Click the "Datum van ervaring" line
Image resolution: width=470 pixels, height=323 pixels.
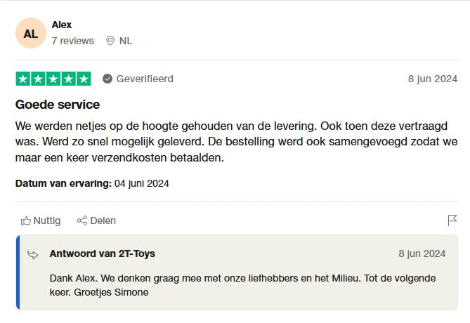coord(92,183)
